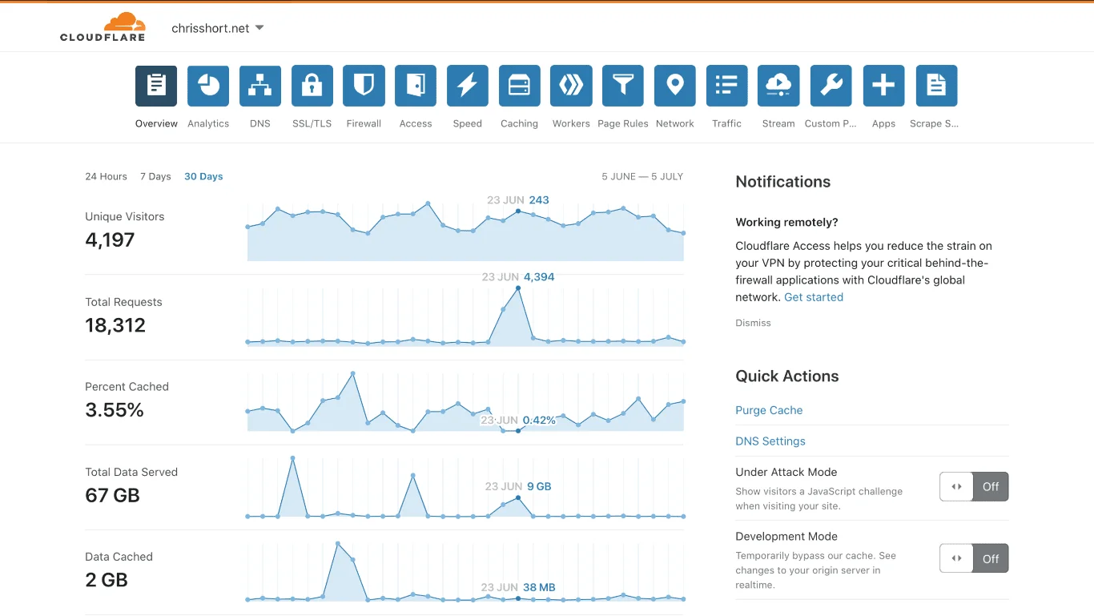The image size is (1094, 616).
Task: Open the Overview clipboard icon
Action: 156,86
